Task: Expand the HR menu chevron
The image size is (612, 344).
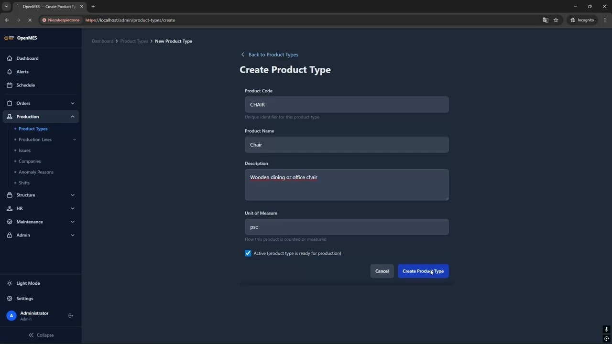Action: click(73, 208)
